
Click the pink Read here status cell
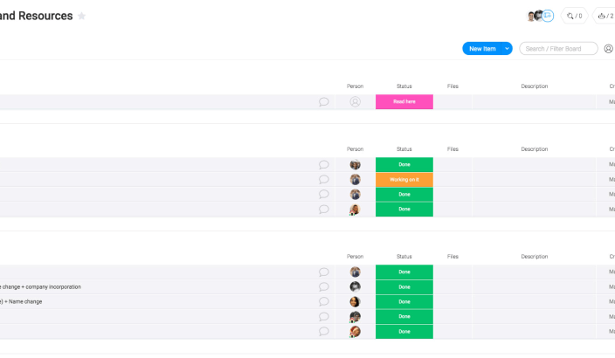[x=404, y=102]
